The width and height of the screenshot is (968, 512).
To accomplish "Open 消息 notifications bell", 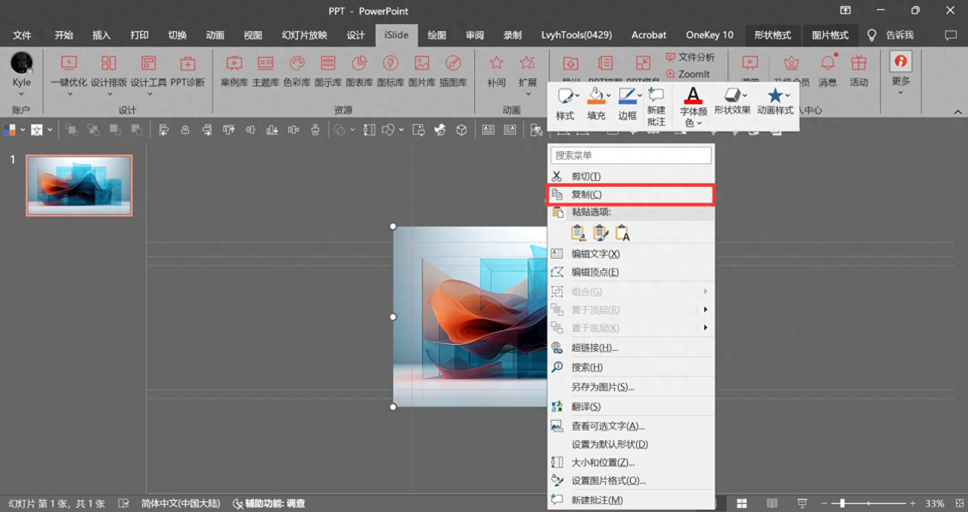I will pos(828,70).
